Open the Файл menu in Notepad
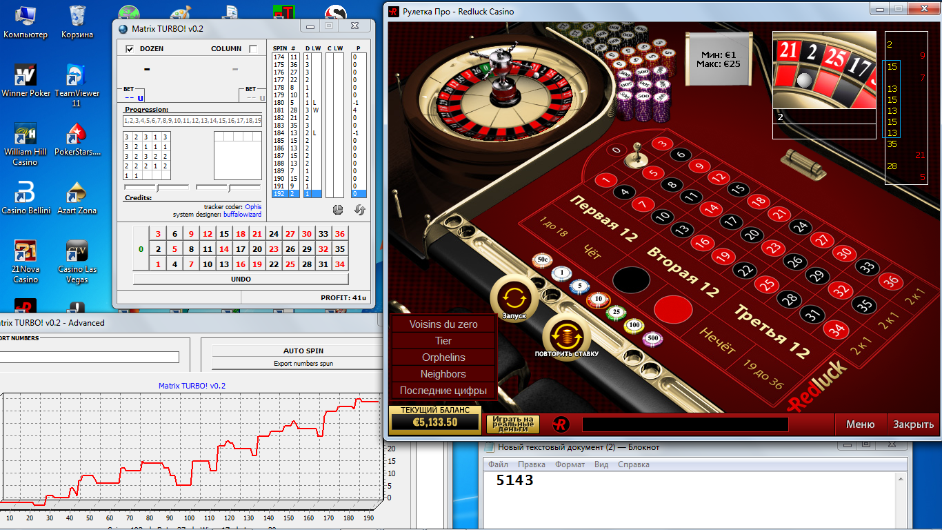 pyautogui.click(x=498, y=464)
